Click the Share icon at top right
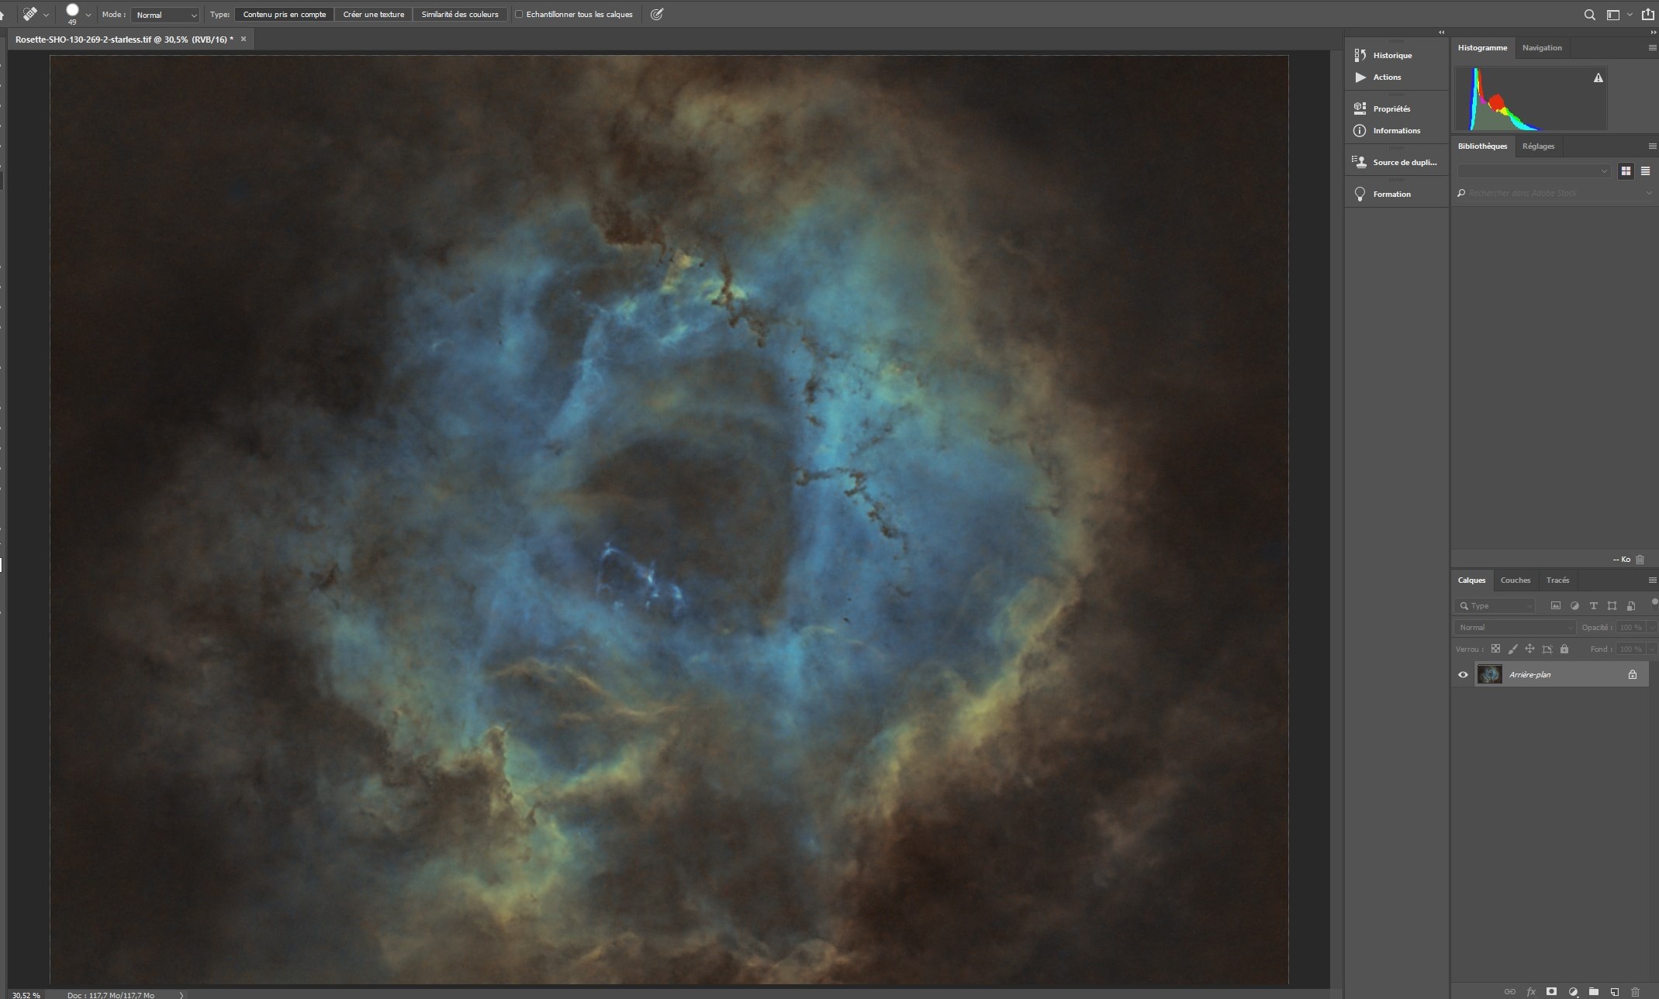 [1648, 14]
